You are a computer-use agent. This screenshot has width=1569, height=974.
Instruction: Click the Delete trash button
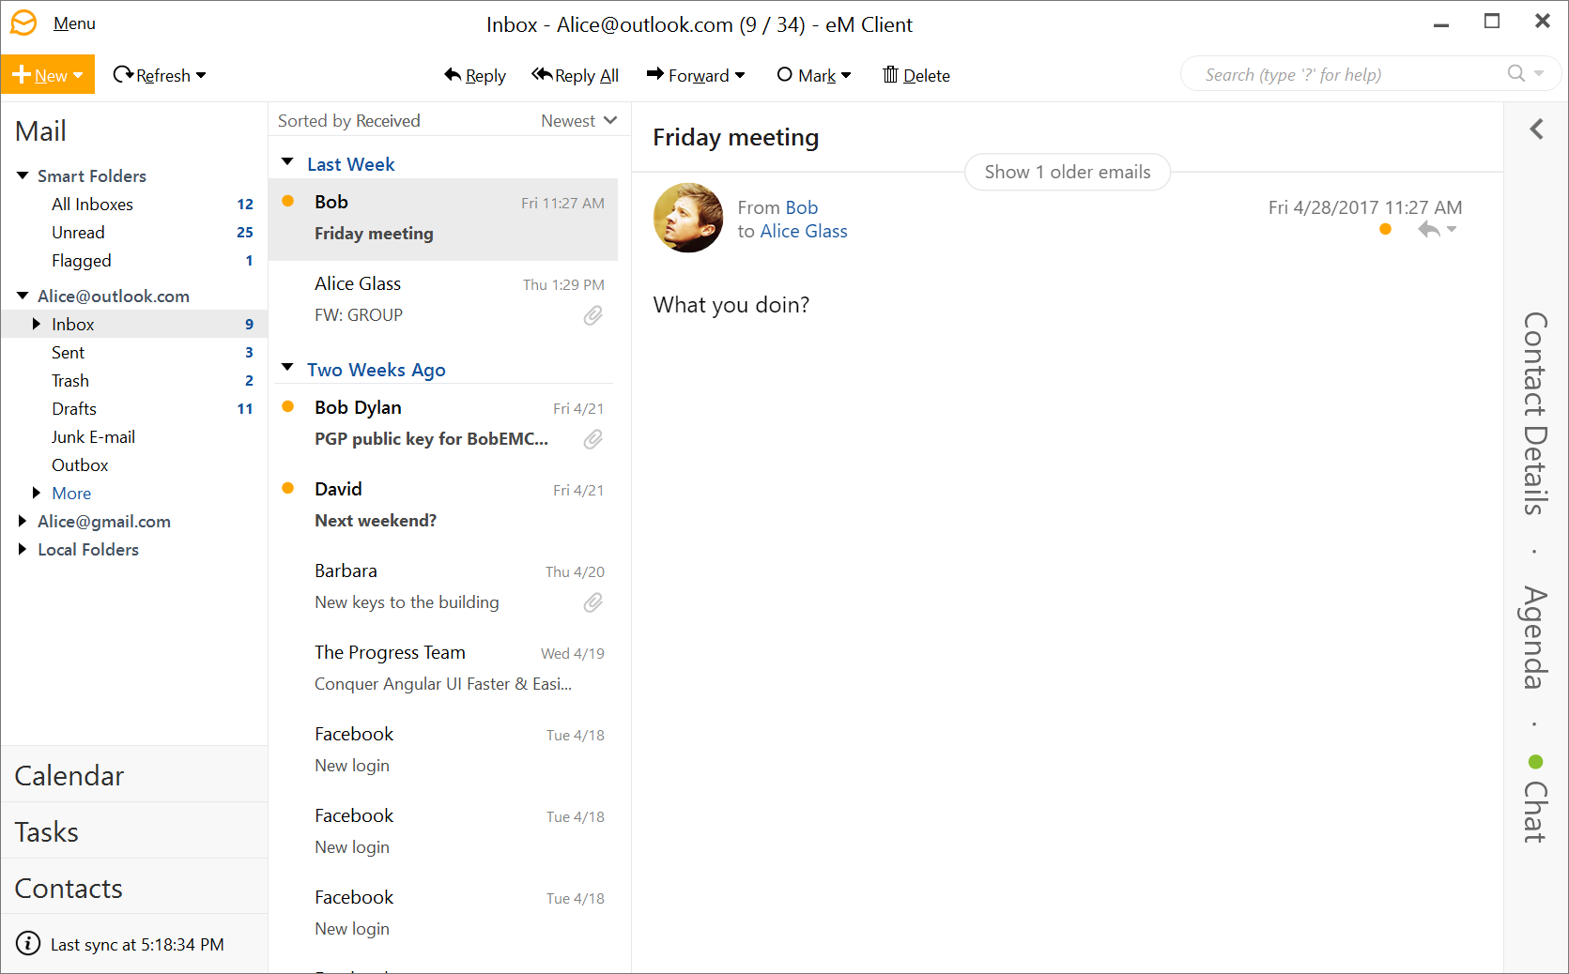(916, 75)
